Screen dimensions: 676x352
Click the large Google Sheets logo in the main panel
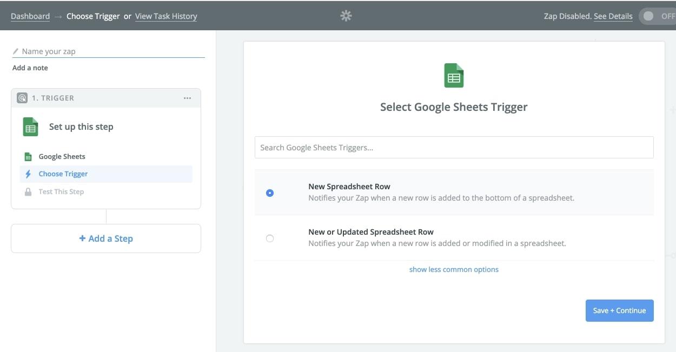[x=454, y=75]
